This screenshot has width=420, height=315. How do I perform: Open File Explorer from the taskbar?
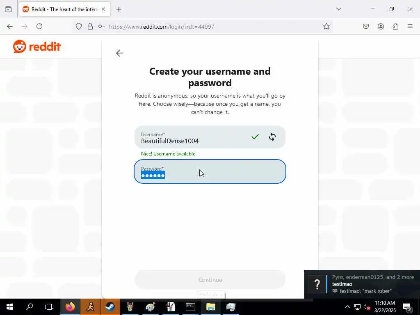pyautogui.click(x=210, y=306)
